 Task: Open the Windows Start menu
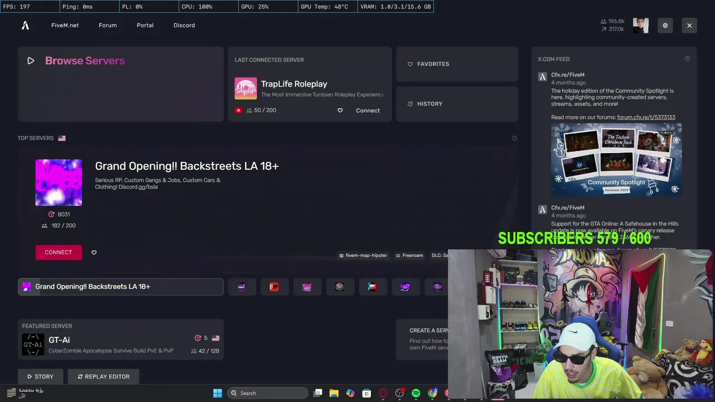218,393
